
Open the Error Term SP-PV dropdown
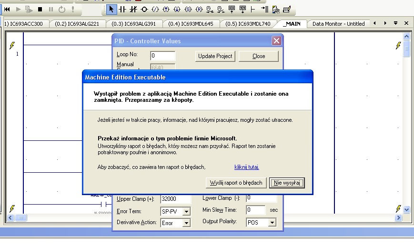[x=186, y=211]
